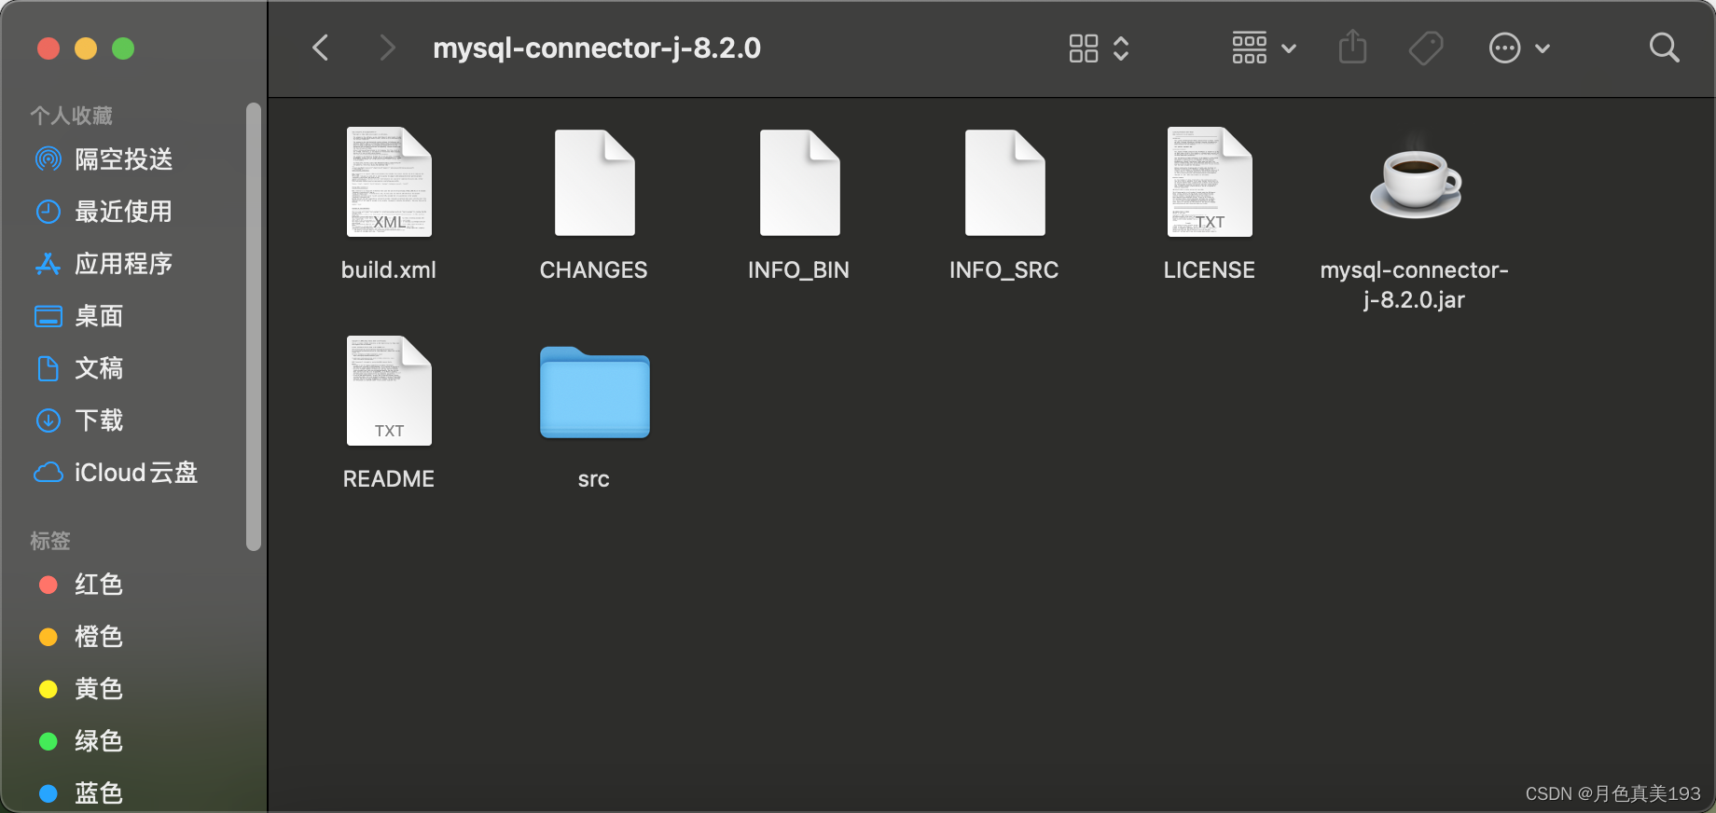
Task: Click the mysql-connector-j-8.2.0 window title
Action: pyautogui.click(x=597, y=48)
